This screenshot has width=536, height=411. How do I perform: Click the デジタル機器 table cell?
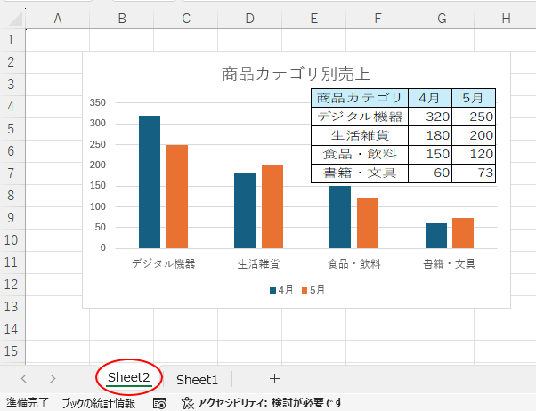(x=360, y=117)
